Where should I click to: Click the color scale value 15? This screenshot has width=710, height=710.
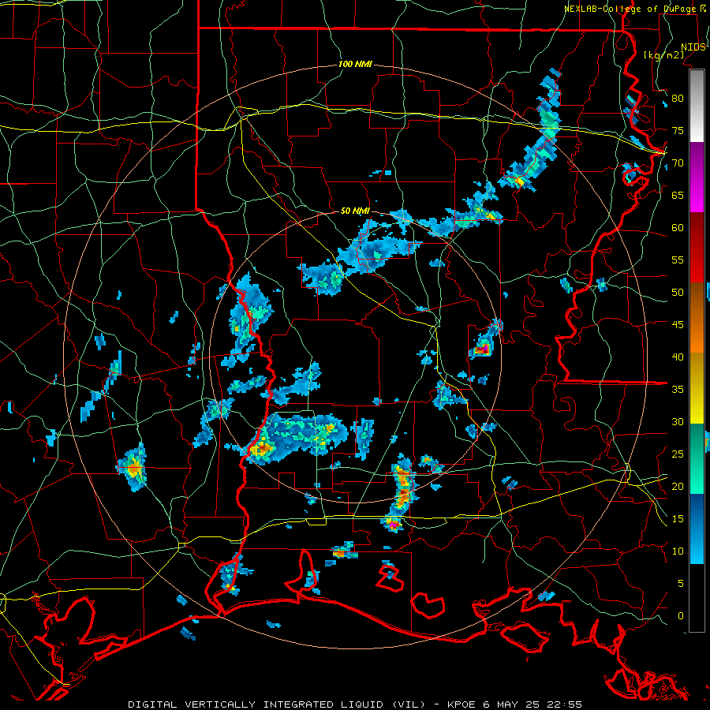[678, 519]
